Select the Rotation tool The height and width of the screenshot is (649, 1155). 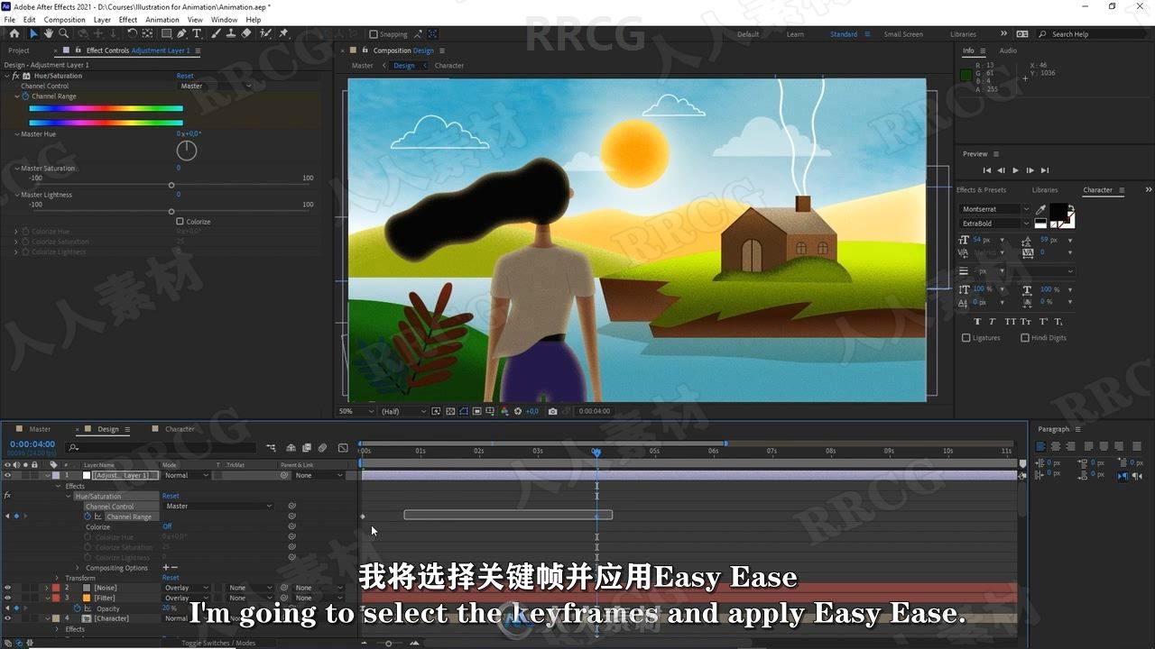[x=133, y=33]
